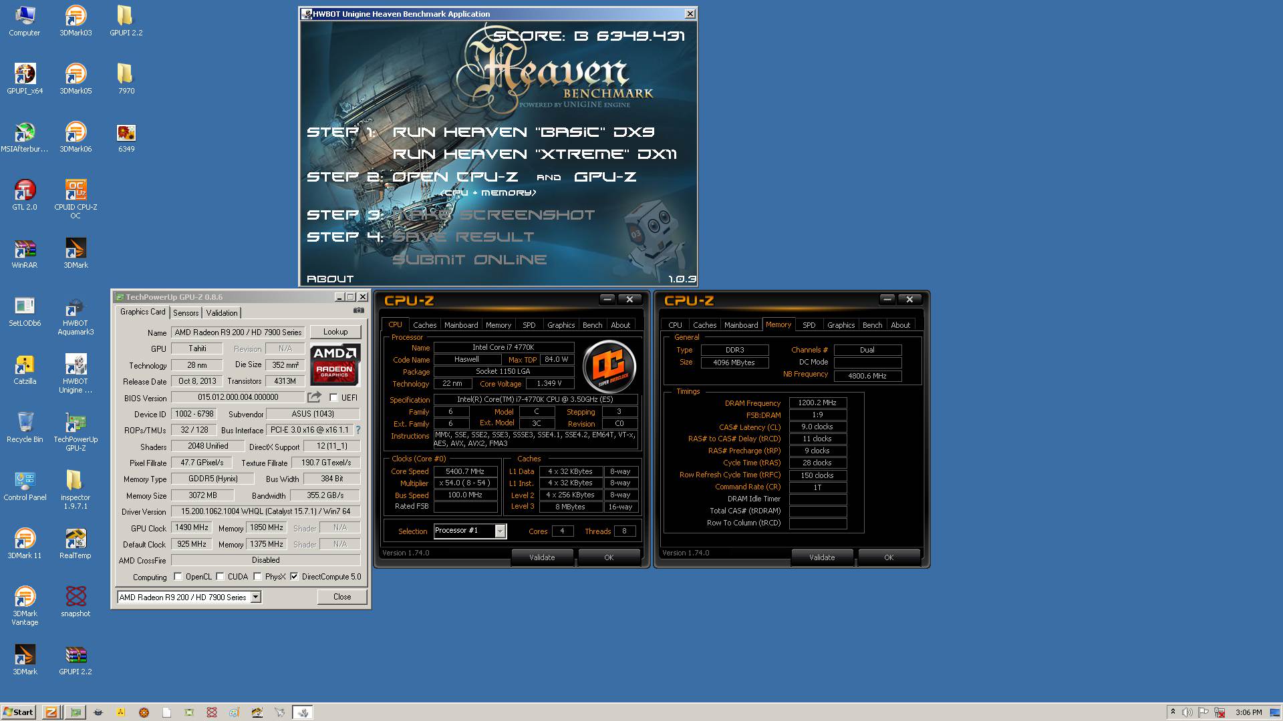Run Heaven Basic DX9 benchmark
This screenshot has width=1283, height=721.
tap(523, 132)
